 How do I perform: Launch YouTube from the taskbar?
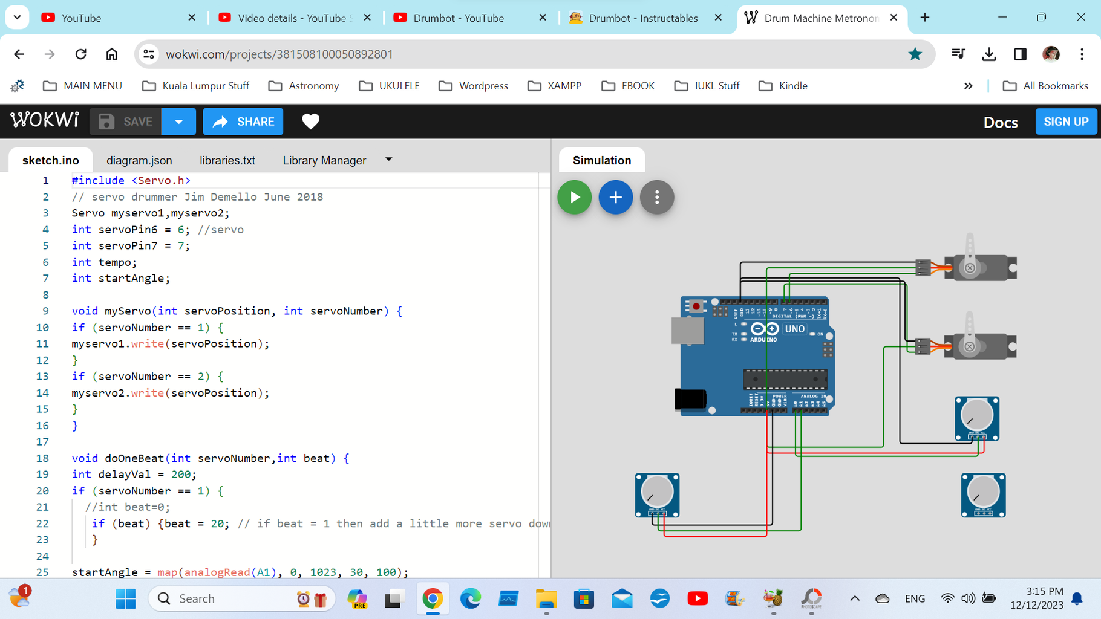697,598
